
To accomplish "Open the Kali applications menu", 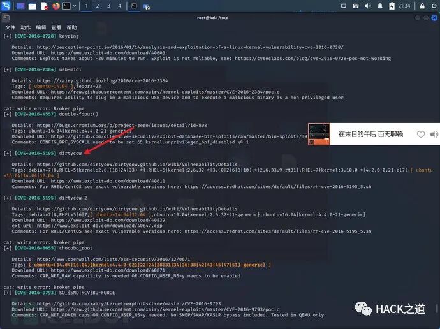I will pyautogui.click(x=6, y=6).
